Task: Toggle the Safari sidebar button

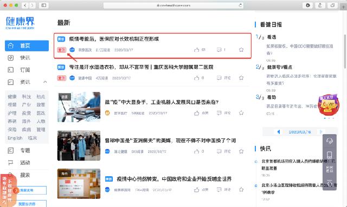Action: pos(44,5)
